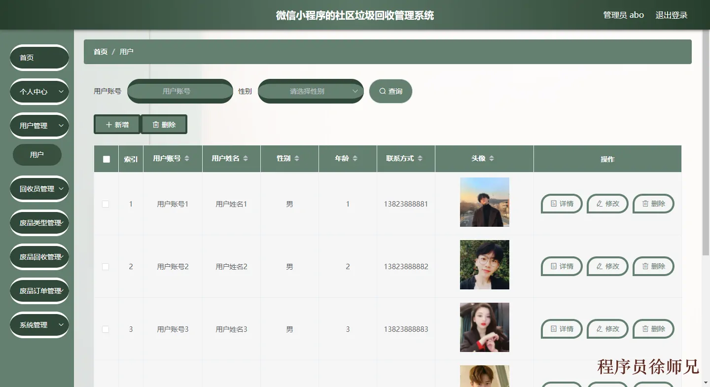Expand the 废品类型管理 sidebar menu
710x387 pixels.
39,223
